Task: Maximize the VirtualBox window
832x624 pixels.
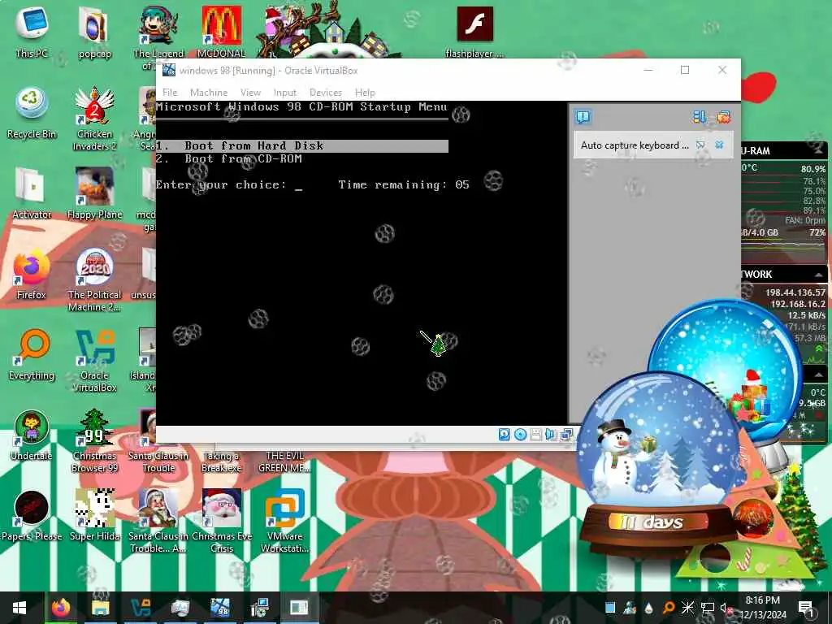Action: [685, 70]
